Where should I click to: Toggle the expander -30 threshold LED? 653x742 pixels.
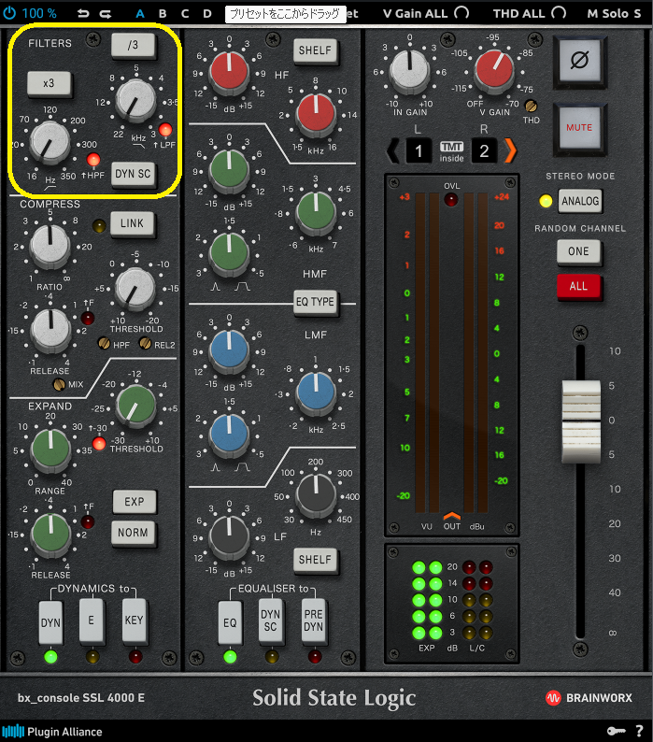click(x=99, y=443)
